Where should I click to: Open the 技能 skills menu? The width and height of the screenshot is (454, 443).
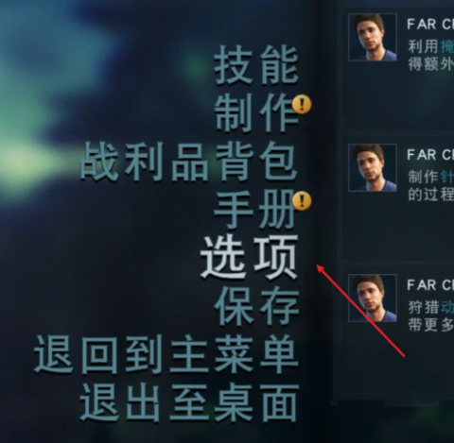point(256,65)
